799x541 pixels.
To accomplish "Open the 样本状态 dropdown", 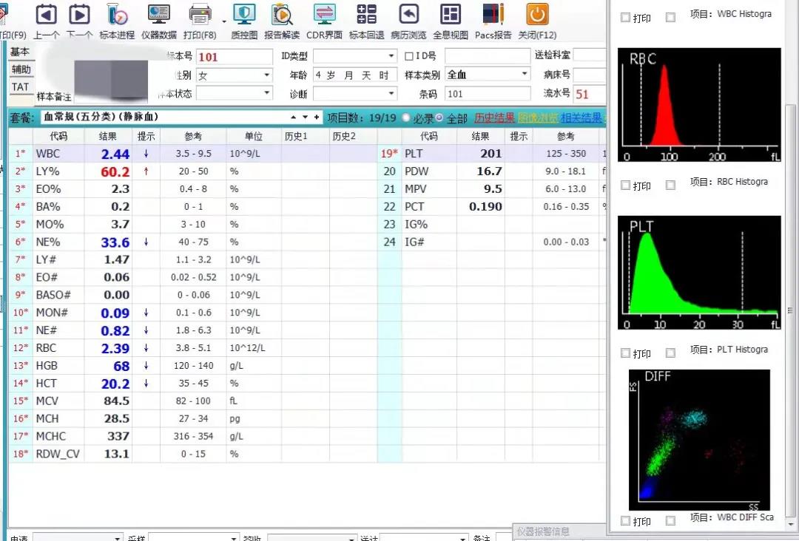I will click(x=266, y=93).
